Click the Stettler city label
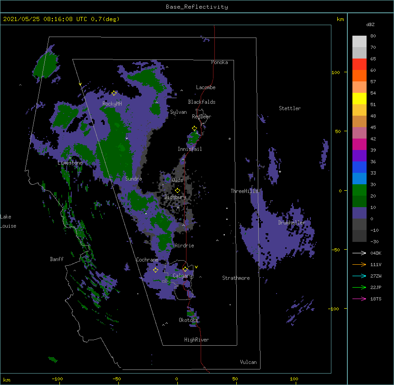 coord(290,108)
